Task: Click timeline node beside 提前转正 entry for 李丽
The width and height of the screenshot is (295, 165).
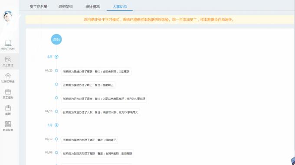Action: pyautogui.click(x=56, y=84)
